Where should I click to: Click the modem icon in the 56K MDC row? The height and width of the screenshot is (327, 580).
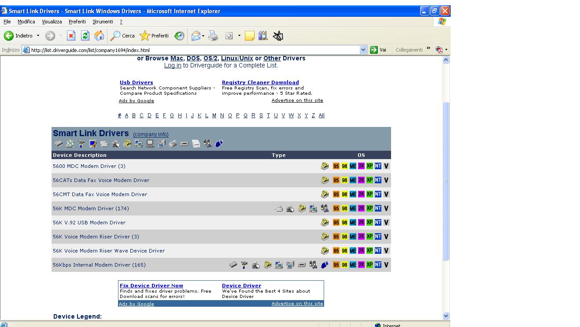pyautogui.click(x=302, y=208)
